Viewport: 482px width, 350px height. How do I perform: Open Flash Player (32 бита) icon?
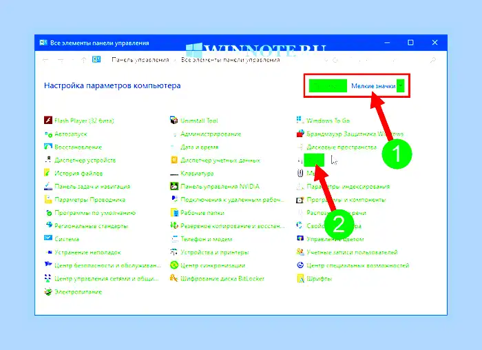click(x=48, y=121)
